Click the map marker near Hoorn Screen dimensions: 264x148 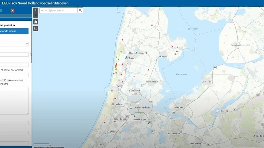point(160,56)
